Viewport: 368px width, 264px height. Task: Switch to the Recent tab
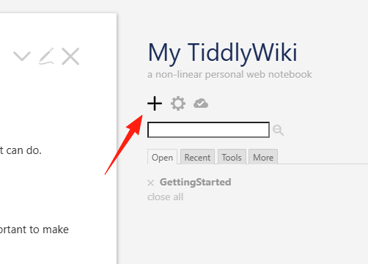197,157
